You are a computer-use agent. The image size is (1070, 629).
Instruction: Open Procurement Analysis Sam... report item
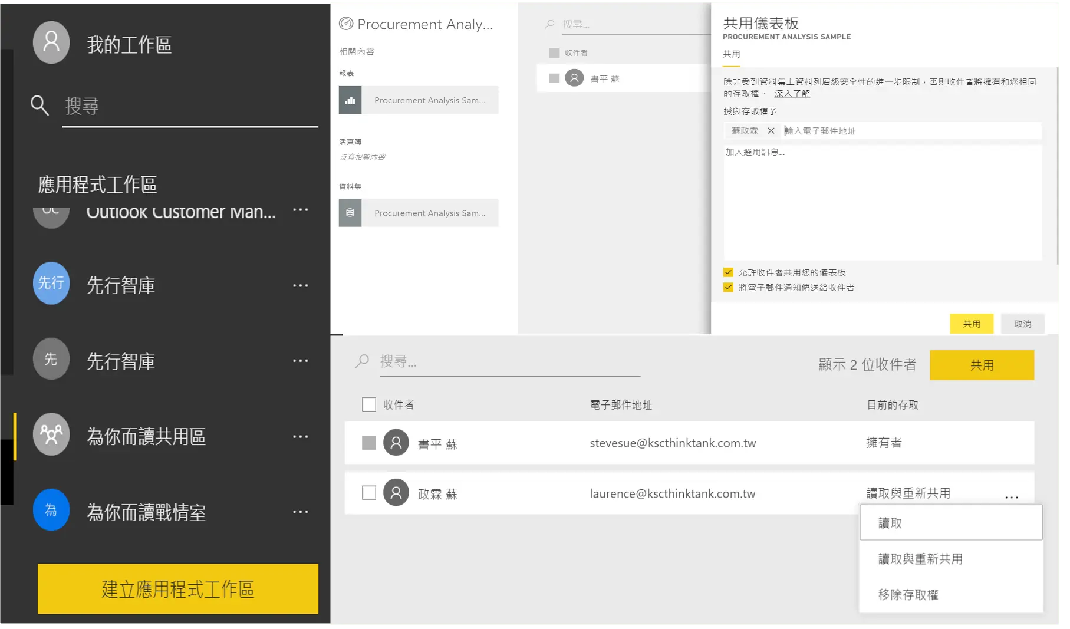419,100
